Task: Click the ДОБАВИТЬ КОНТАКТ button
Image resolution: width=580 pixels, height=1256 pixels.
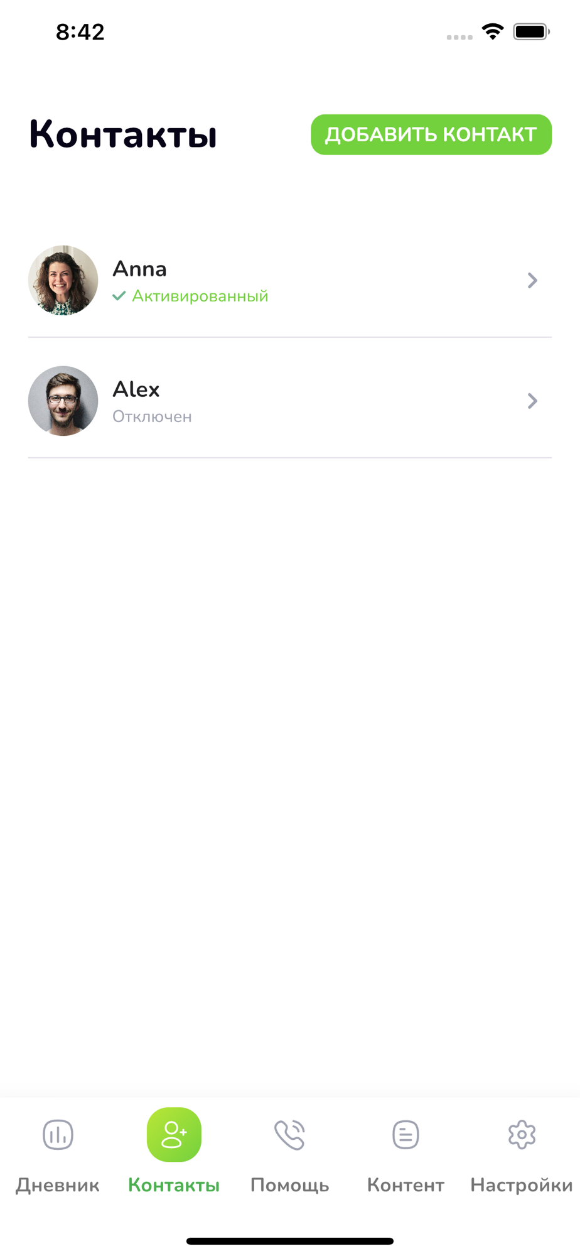Action: pos(431,134)
